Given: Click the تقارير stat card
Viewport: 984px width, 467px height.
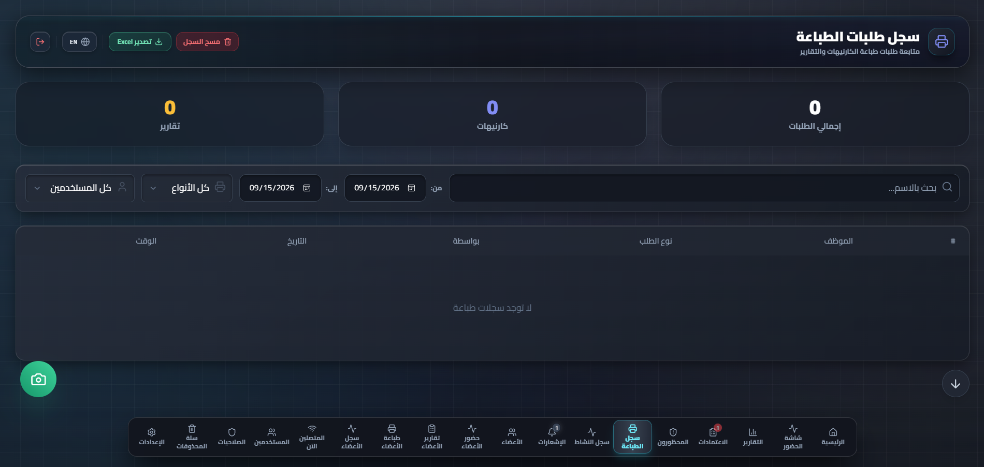Looking at the screenshot, I should click(x=170, y=114).
